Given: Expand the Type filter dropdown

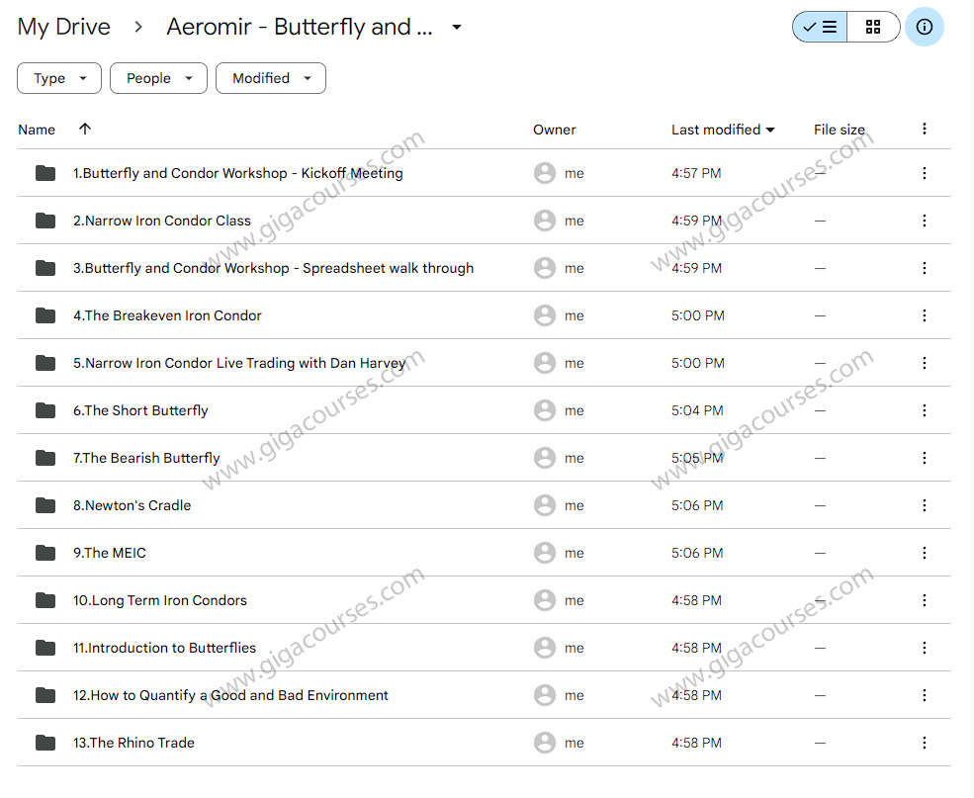Looking at the screenshot, I should (59, 78).
